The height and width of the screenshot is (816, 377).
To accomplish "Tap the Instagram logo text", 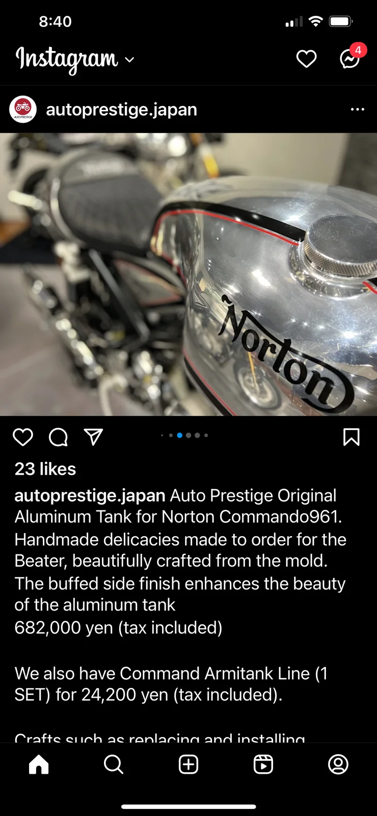I will (67, 59).
